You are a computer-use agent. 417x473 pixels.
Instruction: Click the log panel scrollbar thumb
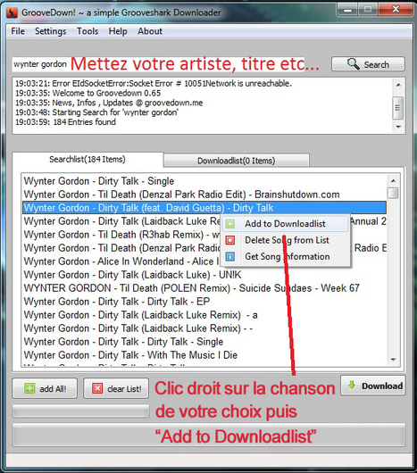coord(398,107)
